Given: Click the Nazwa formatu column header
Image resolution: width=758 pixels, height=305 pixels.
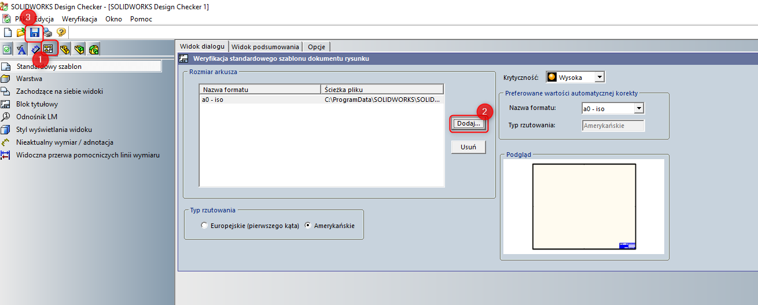Looking at the screenshot, I should tap(260, 89).
